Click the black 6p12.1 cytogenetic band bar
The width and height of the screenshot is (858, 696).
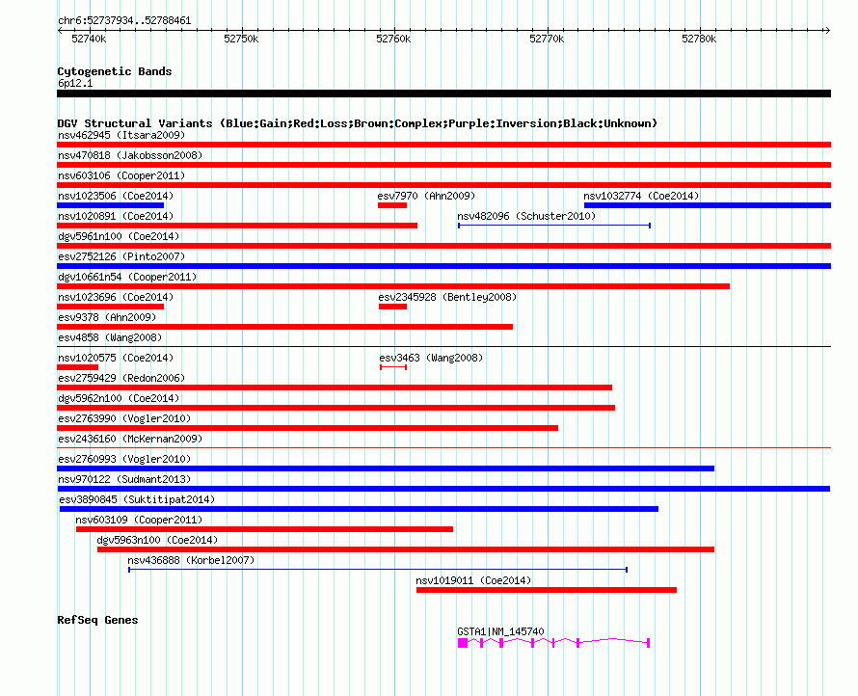pyautogui.click(x=443, y=94)
